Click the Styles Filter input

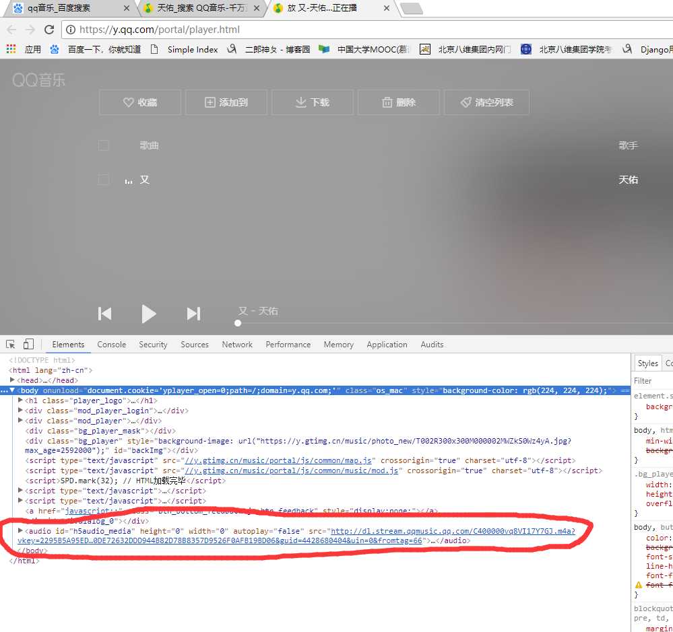pyautogui.click(x=652, y=381)
